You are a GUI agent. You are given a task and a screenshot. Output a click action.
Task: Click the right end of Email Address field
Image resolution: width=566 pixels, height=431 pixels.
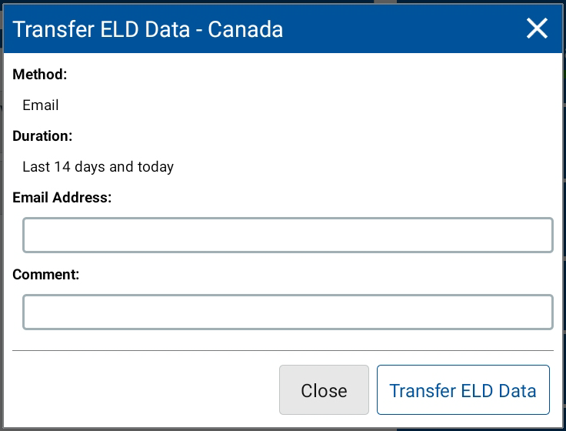[x=538, y=236]
